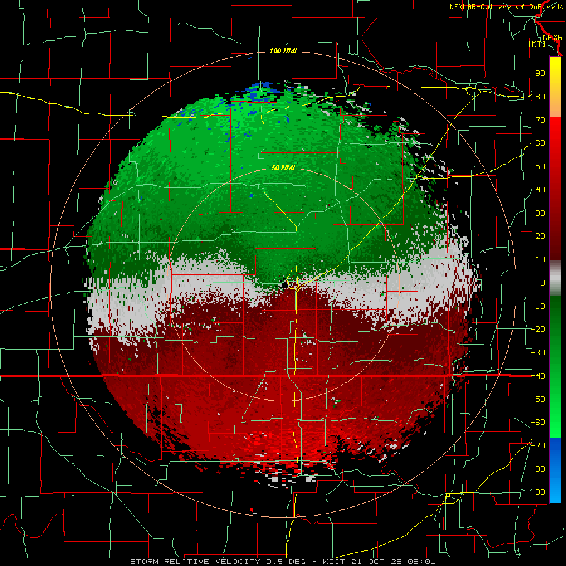
Task: Click the 30 value on the velocity scale
Action: pos(540,213)
